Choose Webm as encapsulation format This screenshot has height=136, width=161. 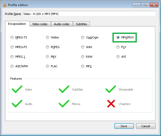47,37
